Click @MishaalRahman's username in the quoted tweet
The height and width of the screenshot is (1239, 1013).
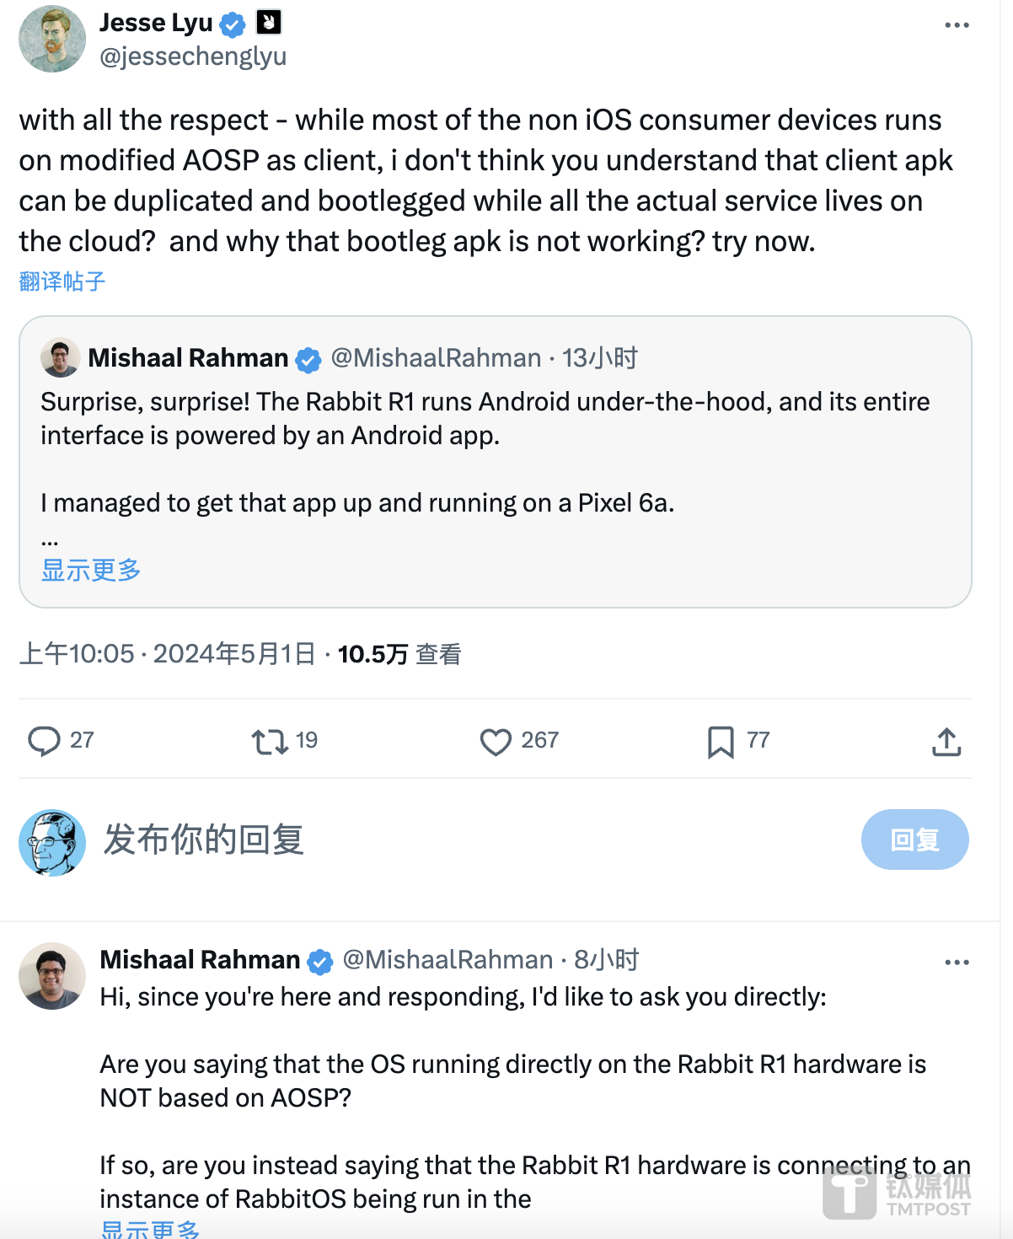[x=435, y=358]
